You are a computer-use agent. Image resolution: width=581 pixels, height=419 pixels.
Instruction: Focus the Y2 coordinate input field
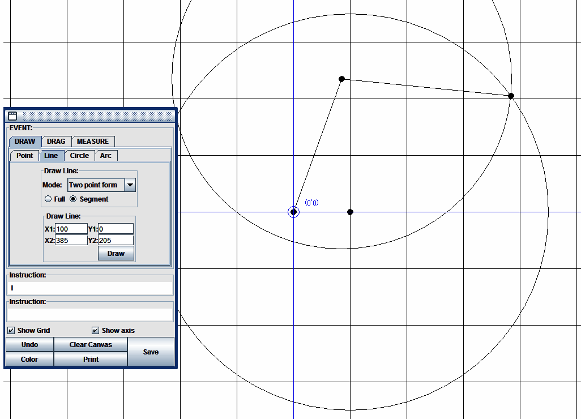(116, 240)
